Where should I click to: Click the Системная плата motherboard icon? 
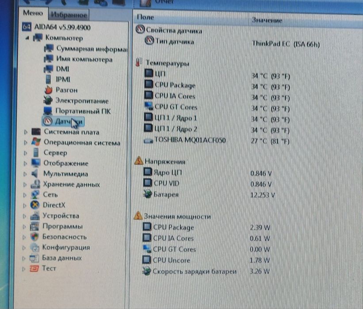coord(36,132)
